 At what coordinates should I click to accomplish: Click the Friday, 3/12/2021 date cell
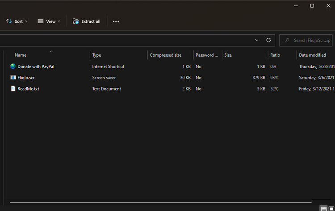[x=317, y=89]
